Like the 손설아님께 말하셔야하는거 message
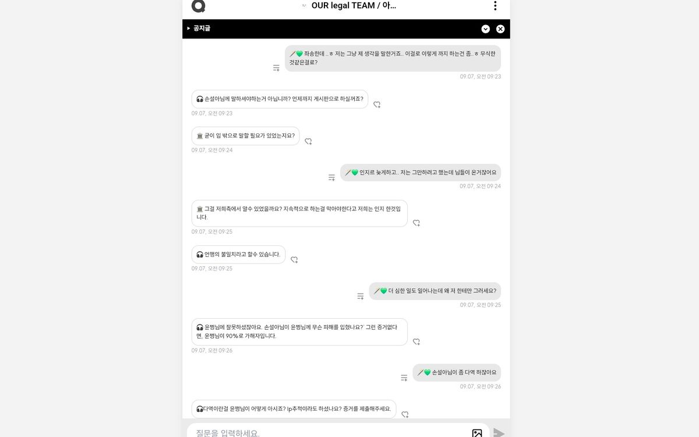The height and width of the screenshot is (437, 699). 377,105
